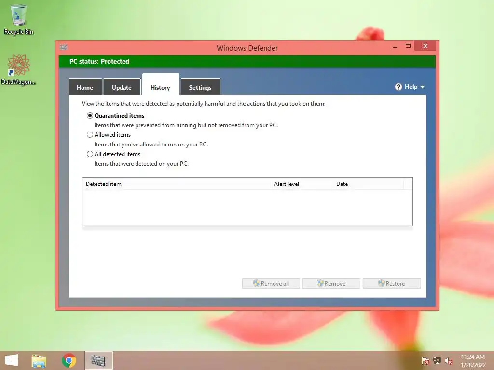Click the taskbar clock showing 11:24 AM
This screenshot has height=370, width=494.
click(x=473, y=361)
